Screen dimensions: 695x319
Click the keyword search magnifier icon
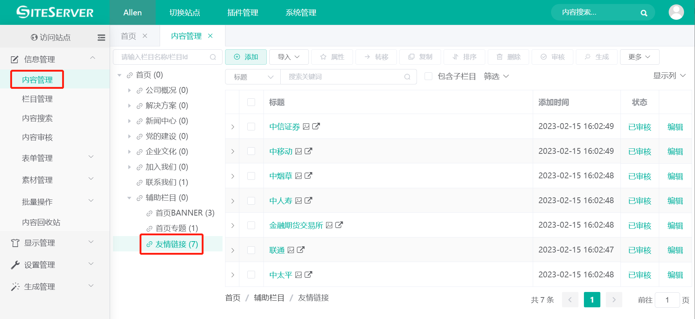(x=407, y=77)
